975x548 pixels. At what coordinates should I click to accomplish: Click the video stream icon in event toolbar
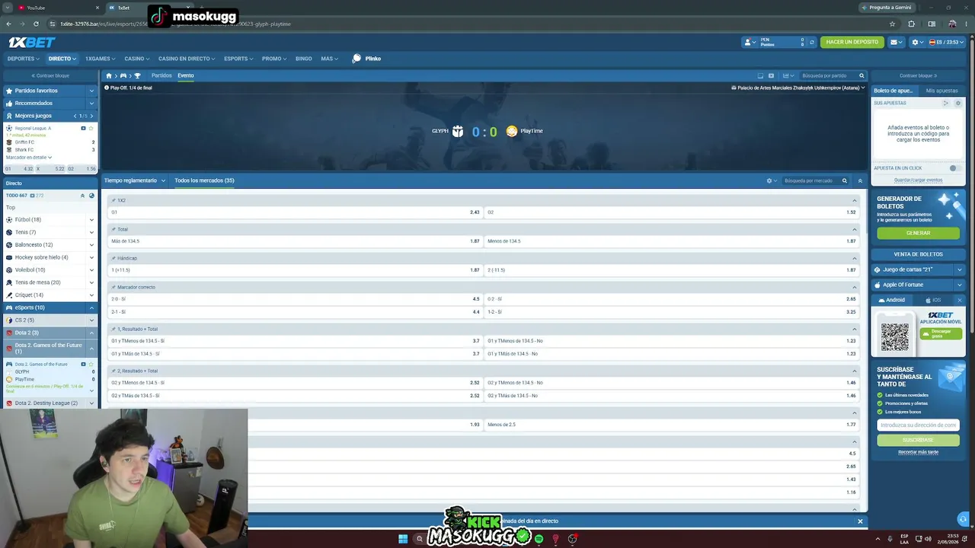[x=771, y=76]
